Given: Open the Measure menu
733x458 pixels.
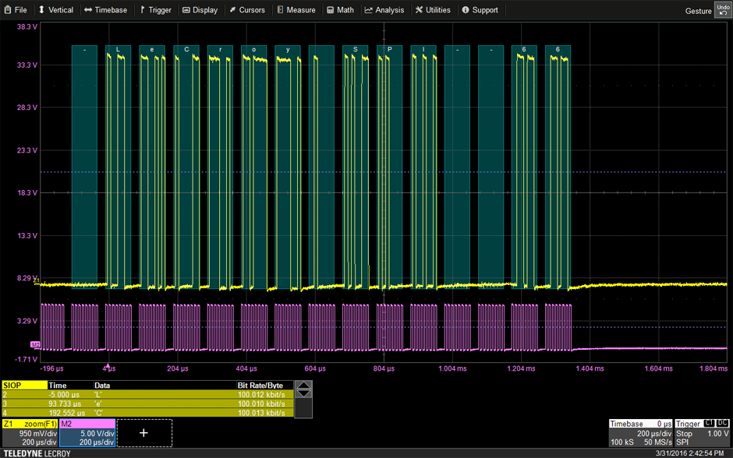Looking at the screenshot, I should click(x=296, y=10).
